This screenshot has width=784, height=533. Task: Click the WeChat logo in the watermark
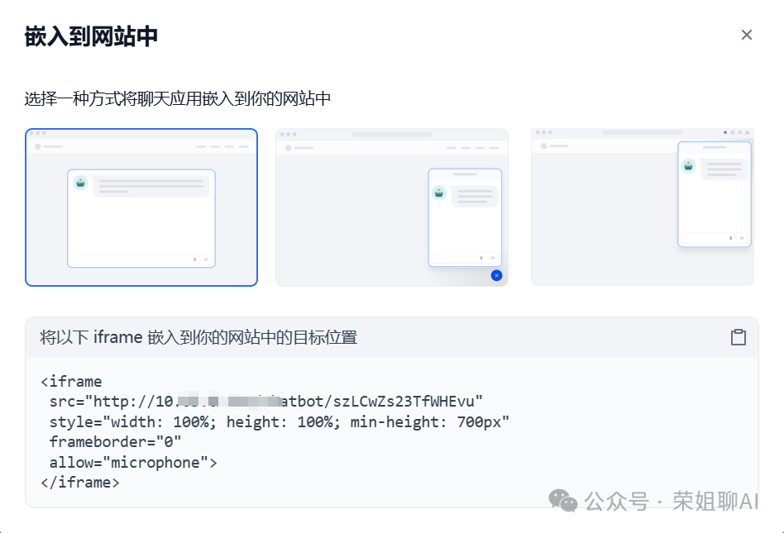pos(563,501)
